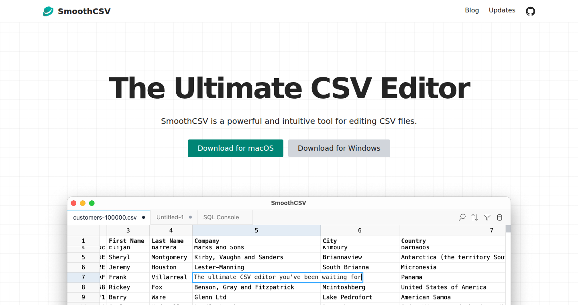Viewport: 578px width, 305px height.
Task: Click the cell containing Sheryl
Action: pyautogui.click(x=128, y=257)
